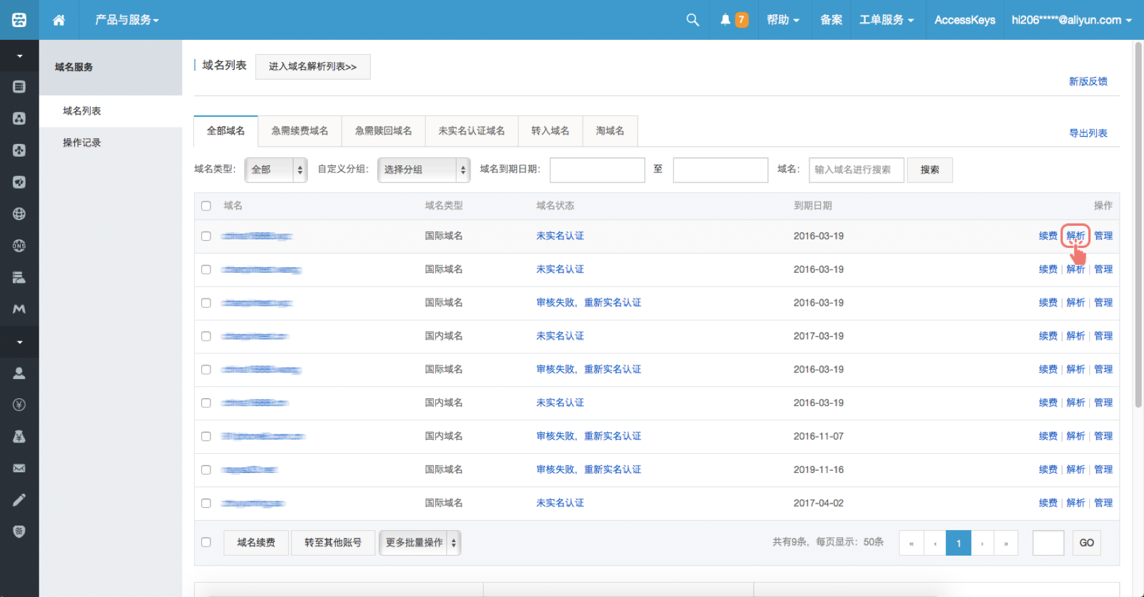Image resolution: width=1144 pixels, height=597 pixels.
Task: Click the domain name search input field
Action: pos(856,170)
